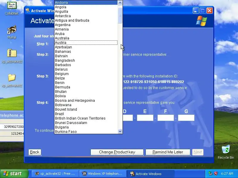This screenshot has height=178, width=238.
Task: Pick Belgium from the country list
Action: [x=86, y=74]
